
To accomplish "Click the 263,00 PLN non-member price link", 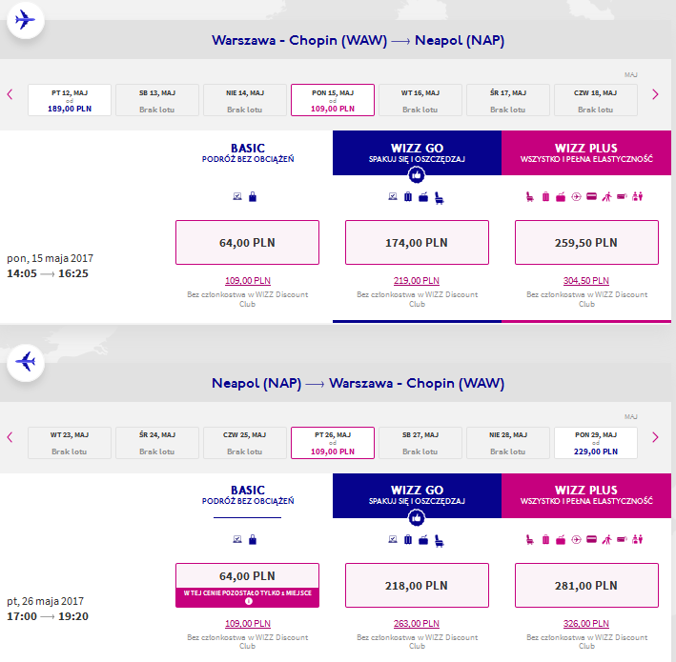I will pyautogui.click(x=417, y=623).
